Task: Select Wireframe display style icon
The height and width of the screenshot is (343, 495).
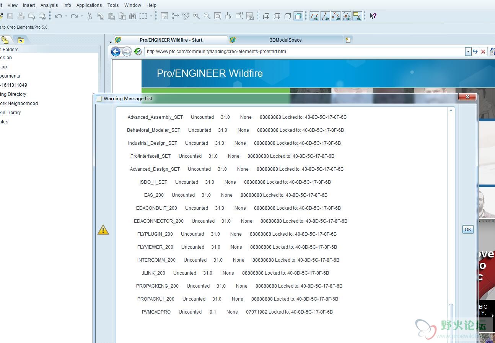Action: tap(266, 16)
